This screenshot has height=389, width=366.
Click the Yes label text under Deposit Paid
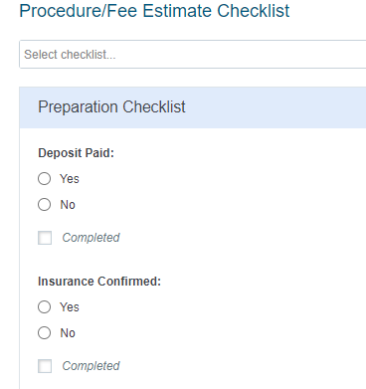pos(70,179)
